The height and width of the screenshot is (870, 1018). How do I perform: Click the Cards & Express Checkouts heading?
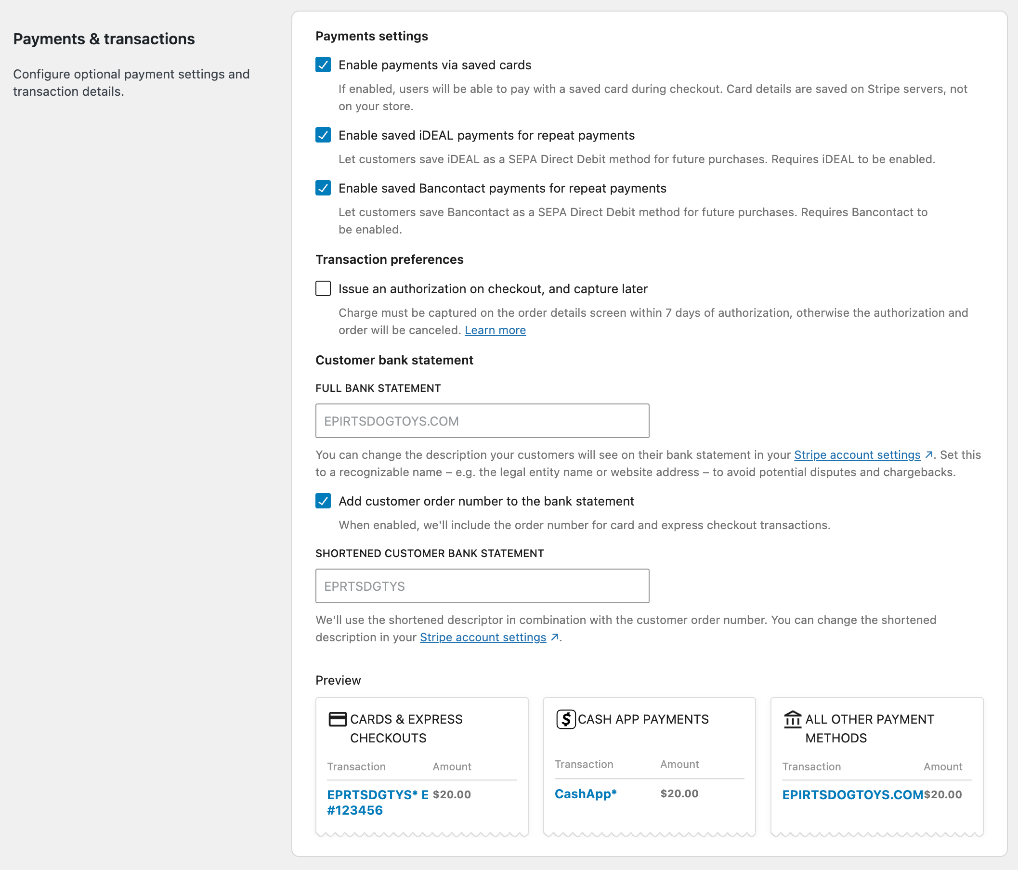click(x=406, y=728)
